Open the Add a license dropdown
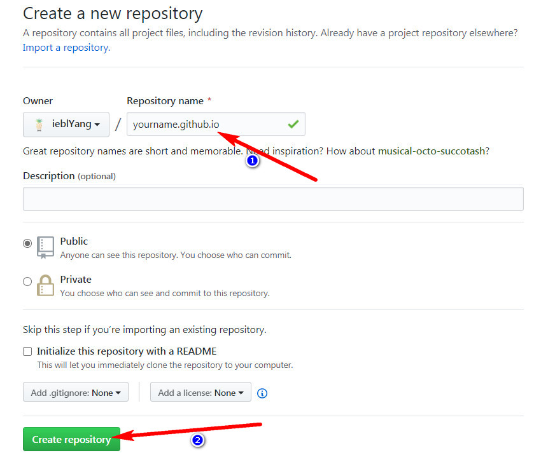The image size is (541, 462). point(200,392)
